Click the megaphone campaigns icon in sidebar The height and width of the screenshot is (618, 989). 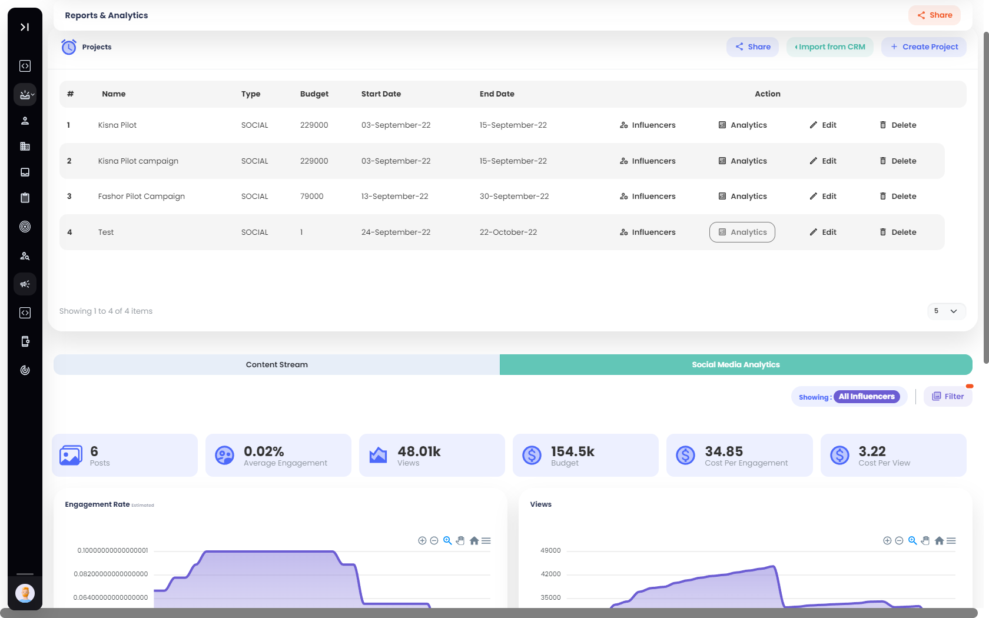pos(25,284)
